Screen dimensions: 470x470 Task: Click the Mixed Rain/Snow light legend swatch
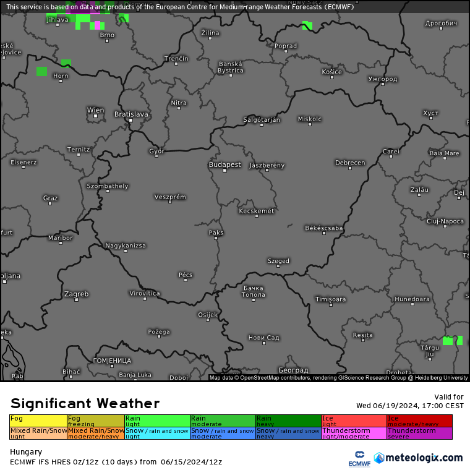click(38, 433)
